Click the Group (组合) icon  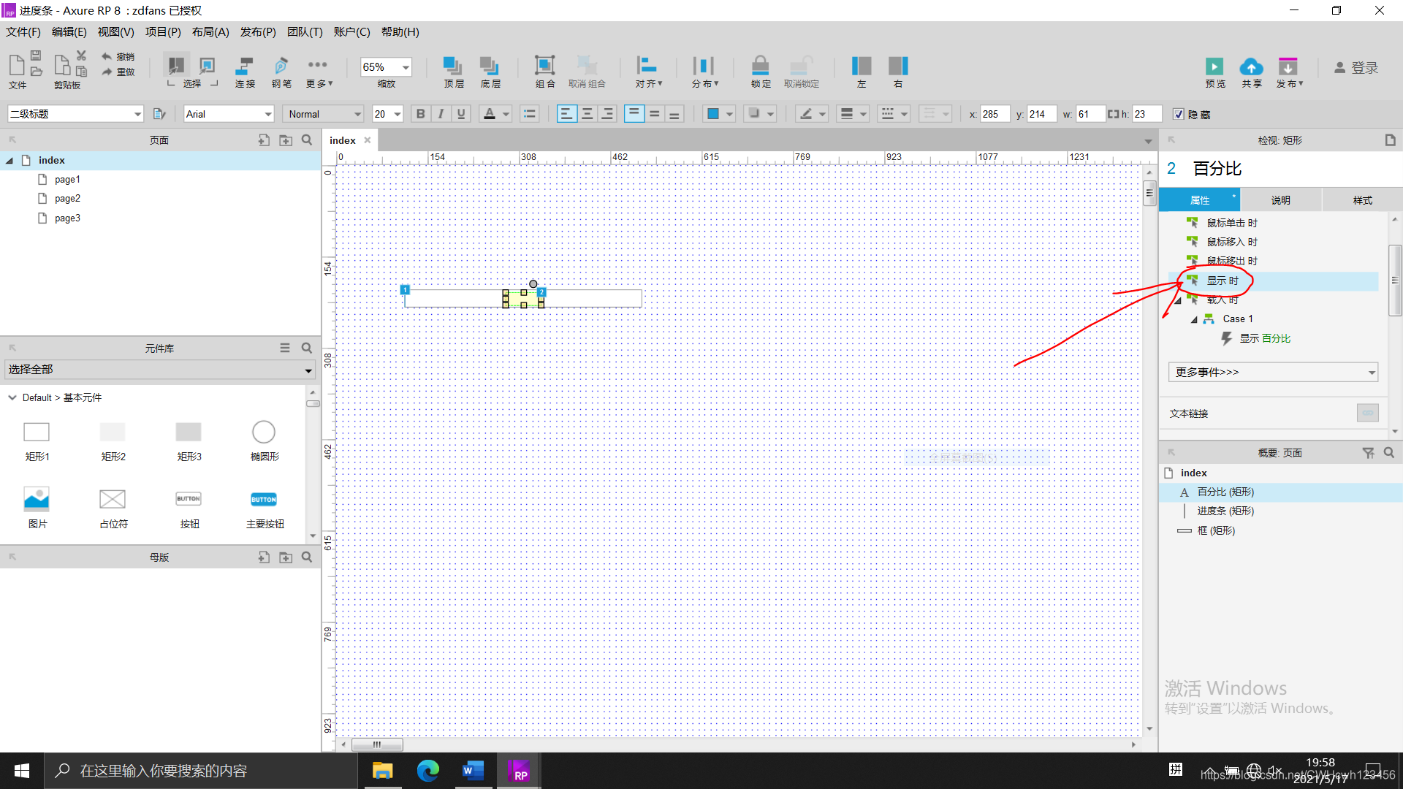point(544,66)
